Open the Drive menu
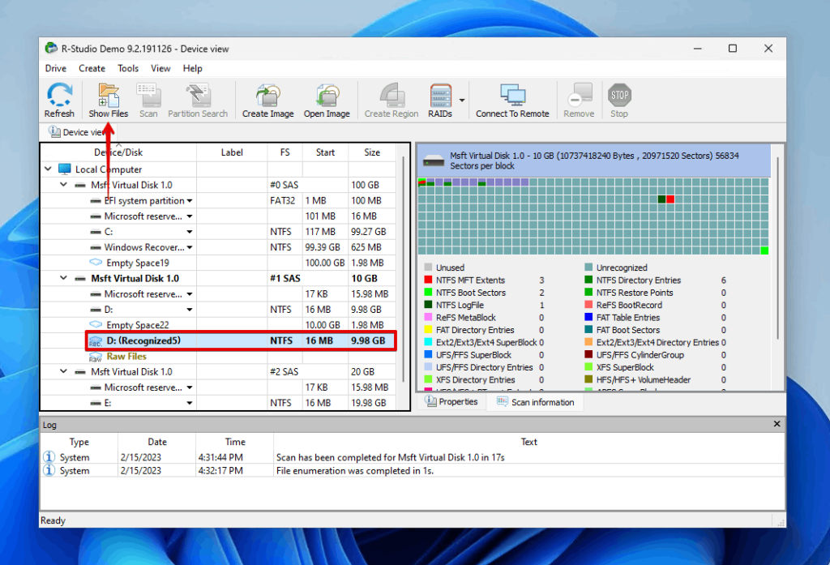This screenshot has width=830, height=565. (x=54, y=68)
